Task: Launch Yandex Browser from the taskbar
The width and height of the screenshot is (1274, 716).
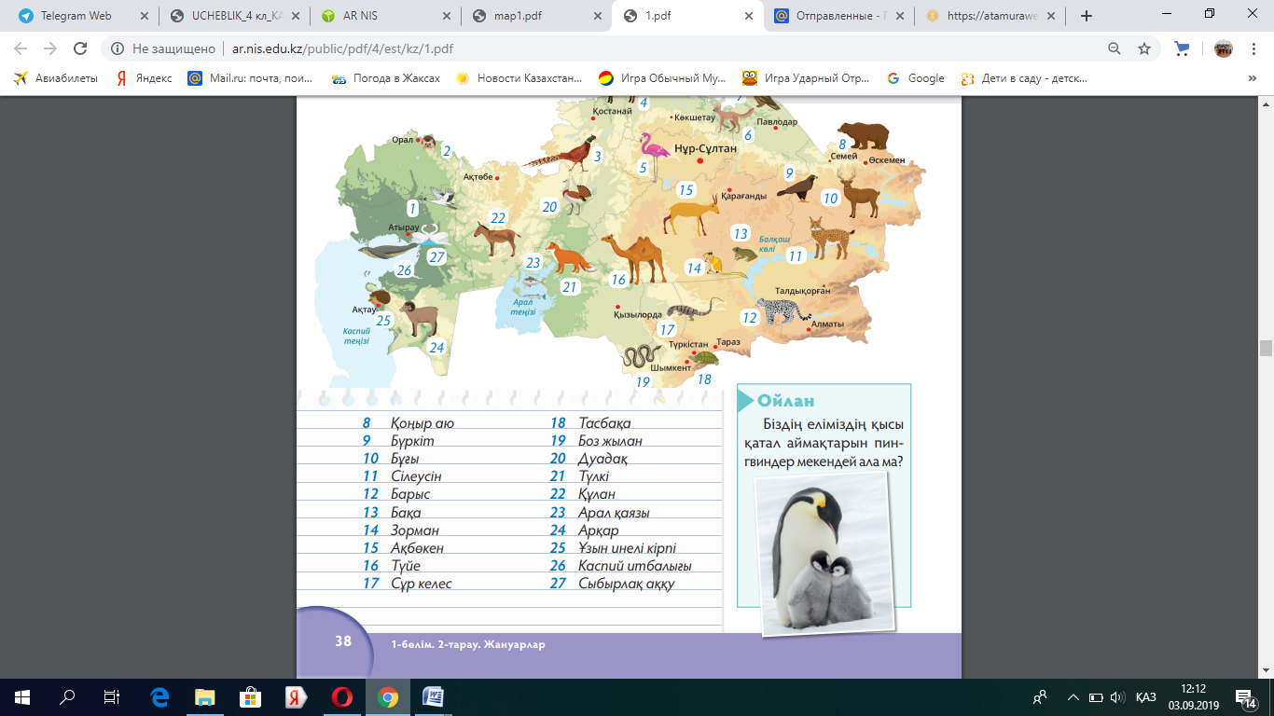Action: tap(297, 696)
